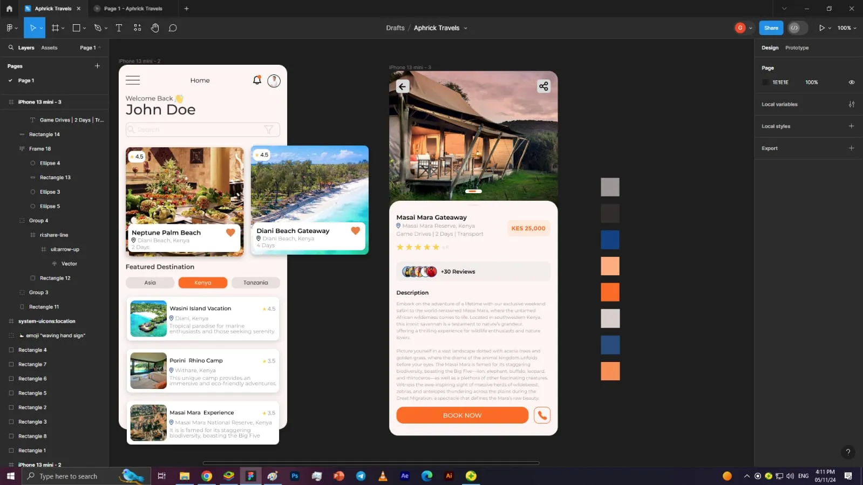Switch to the Assets tab
Screen dimensions: 863x485
click(x=49, y=48)
